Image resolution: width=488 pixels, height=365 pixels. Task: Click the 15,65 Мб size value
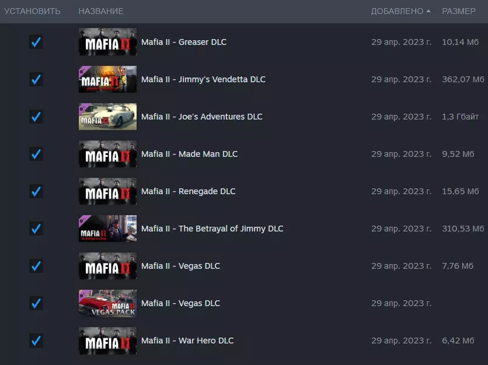461,191
